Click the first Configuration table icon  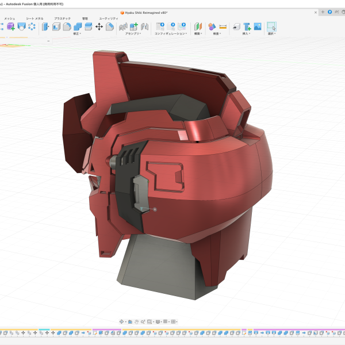click(160, 26)
